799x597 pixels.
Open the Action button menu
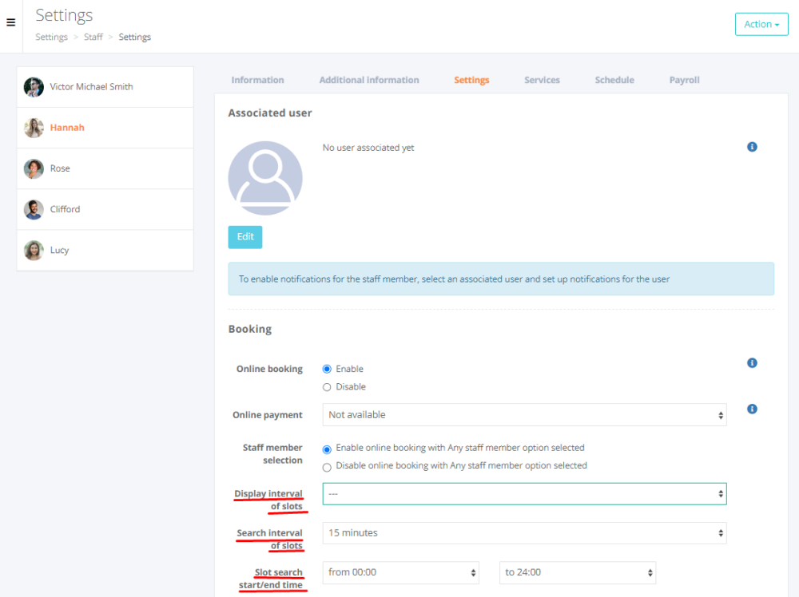point(761,24)
